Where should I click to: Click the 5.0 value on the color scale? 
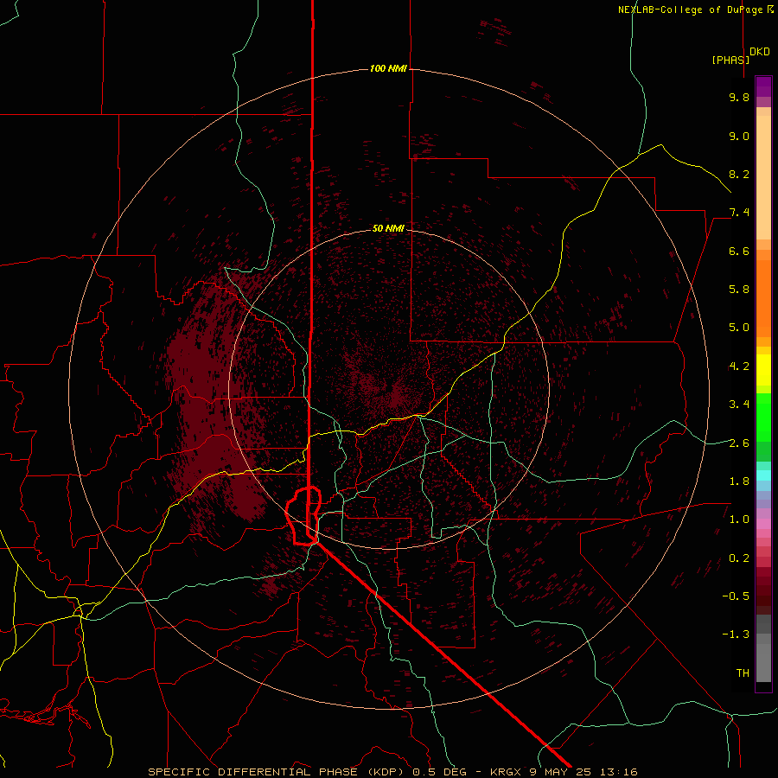tap(739, 328)
